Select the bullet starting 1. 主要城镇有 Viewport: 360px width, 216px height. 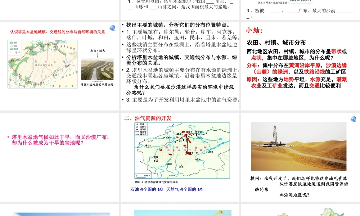pyautogui.click(x=183, y=35)
